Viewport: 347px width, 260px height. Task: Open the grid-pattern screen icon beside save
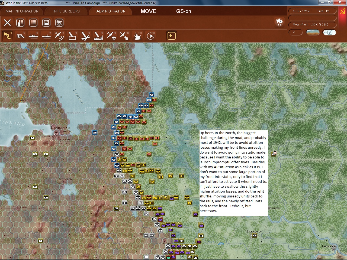(59, 22)
